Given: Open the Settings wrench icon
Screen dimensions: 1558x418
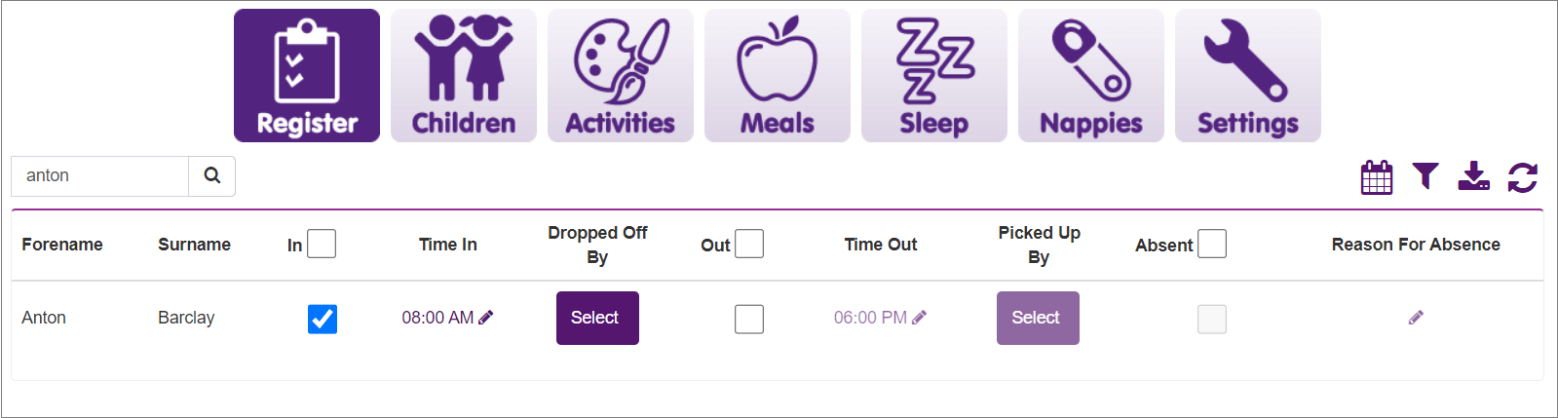Looking at the screenshot, I should (1248, 76).
